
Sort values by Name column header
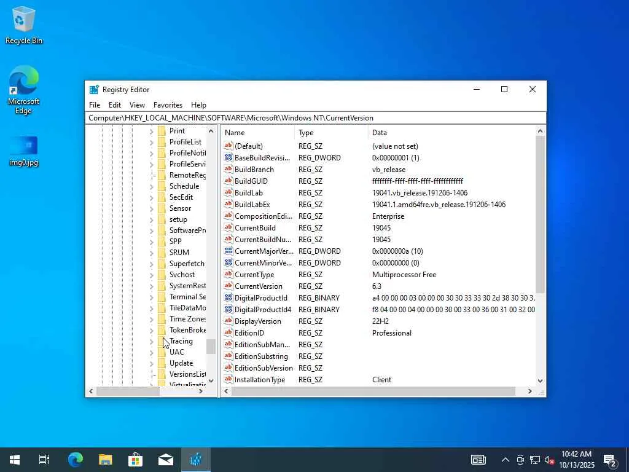(x=258, y=133)
